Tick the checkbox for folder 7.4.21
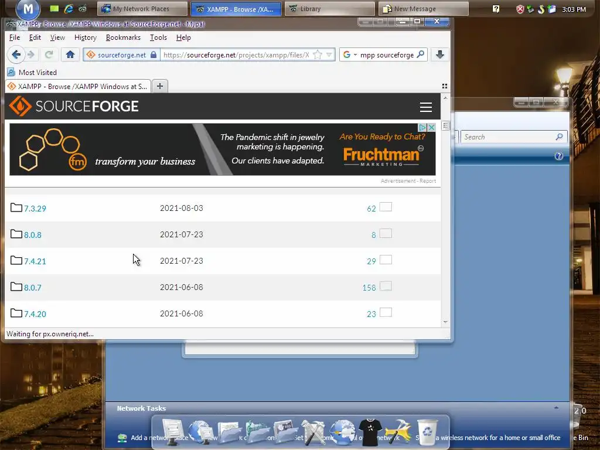 tap(386, 260)
